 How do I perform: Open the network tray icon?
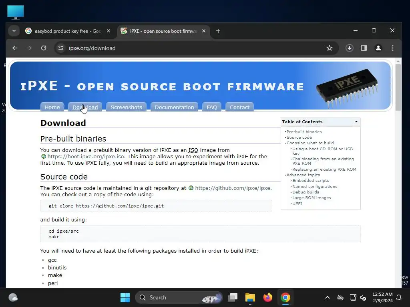[353, 297]
